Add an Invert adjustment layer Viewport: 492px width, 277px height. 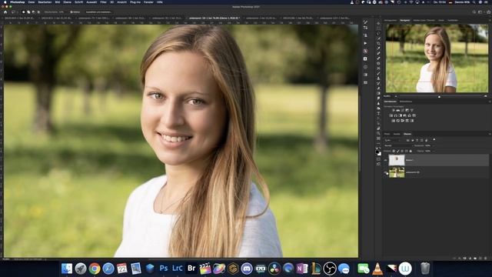393,121
